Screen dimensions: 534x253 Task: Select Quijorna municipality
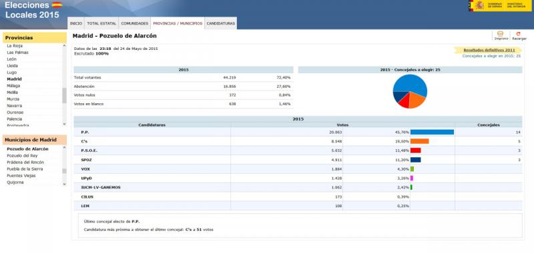(15, 182)
